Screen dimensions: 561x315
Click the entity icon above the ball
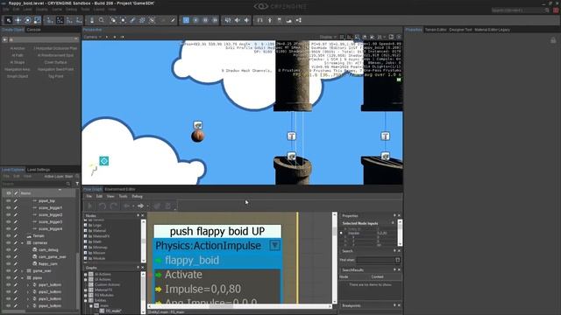198,124
